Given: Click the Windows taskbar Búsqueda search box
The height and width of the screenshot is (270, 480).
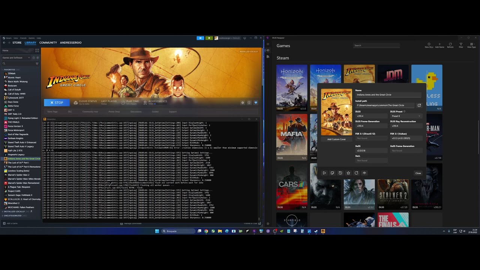Looking at the screenshot, I should click(x=178, y=231).
